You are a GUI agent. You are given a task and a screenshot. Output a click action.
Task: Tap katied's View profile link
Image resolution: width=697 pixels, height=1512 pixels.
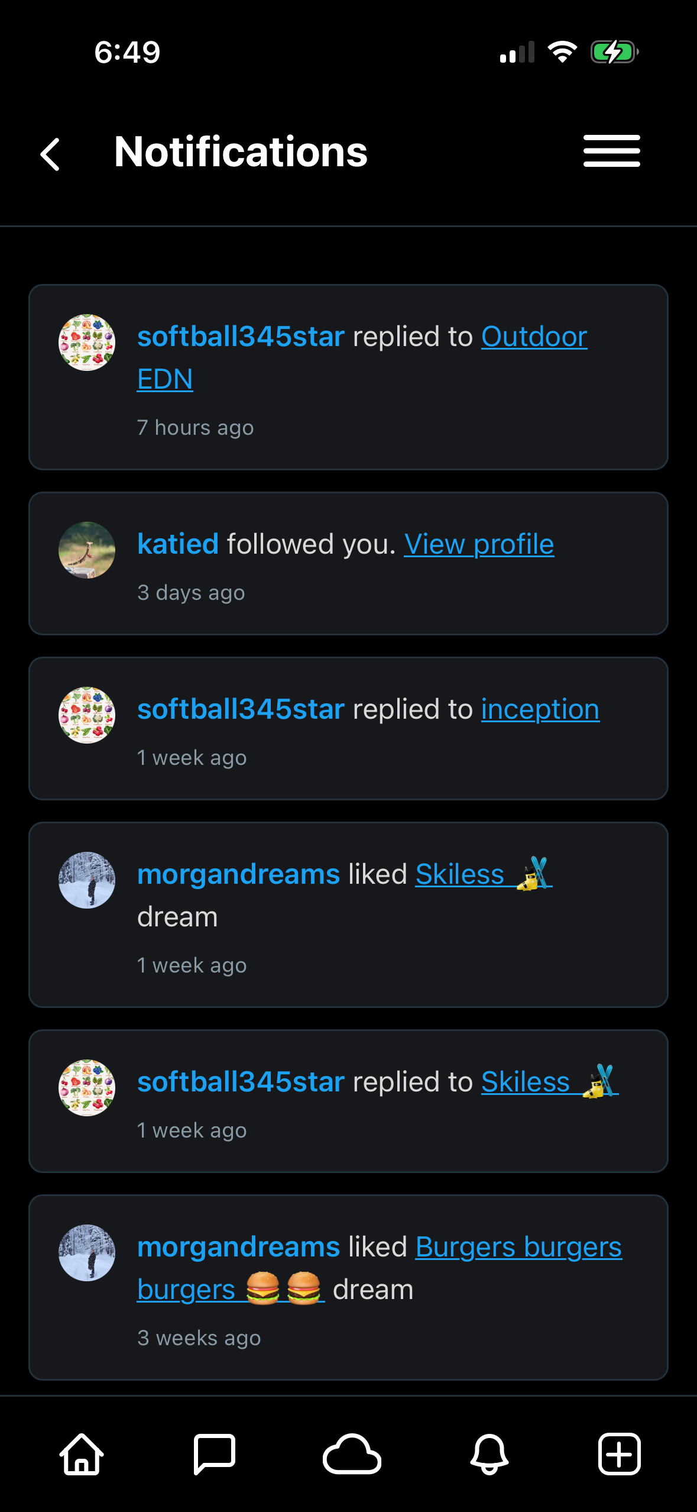click(x=479, y=544)
